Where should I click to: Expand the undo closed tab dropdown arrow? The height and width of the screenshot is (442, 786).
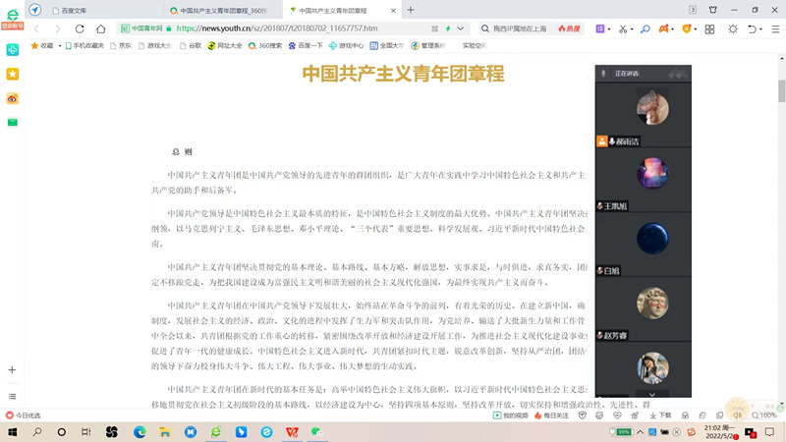pos(760,29)
